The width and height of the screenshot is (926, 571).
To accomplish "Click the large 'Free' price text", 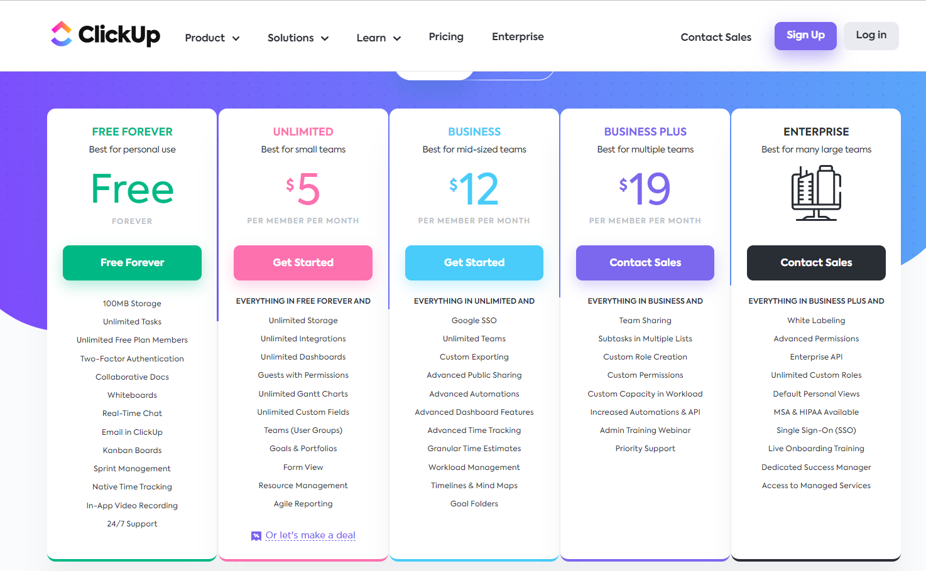I will coord(132,189).
